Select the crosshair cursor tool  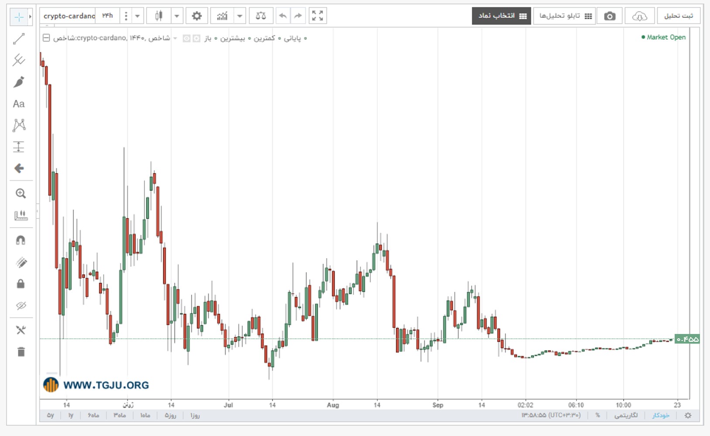click(x=19, y=17)
